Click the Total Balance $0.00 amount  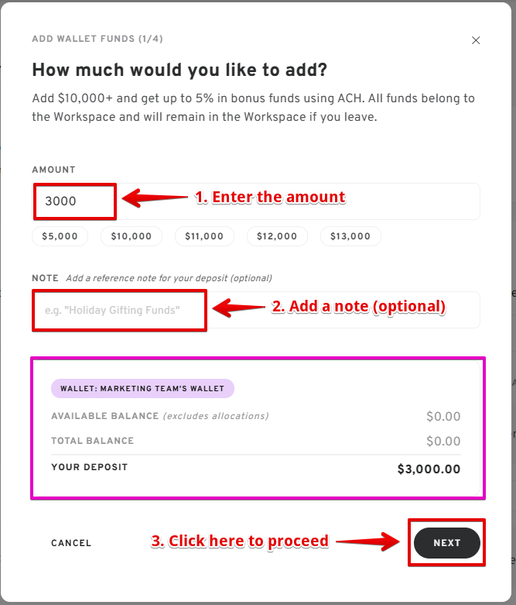click(443, 441)
